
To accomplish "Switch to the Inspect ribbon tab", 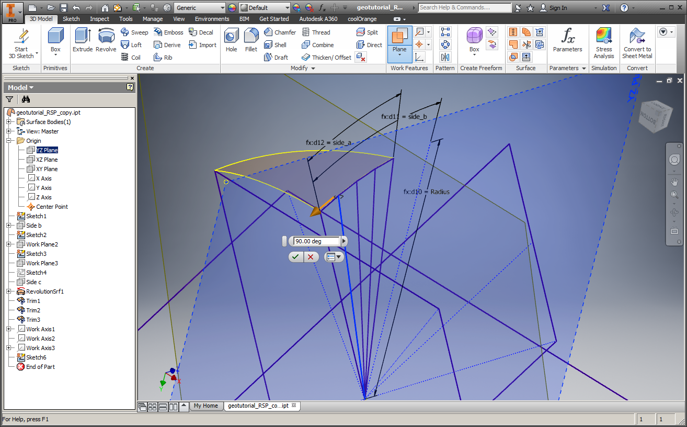I will (99, 19).
